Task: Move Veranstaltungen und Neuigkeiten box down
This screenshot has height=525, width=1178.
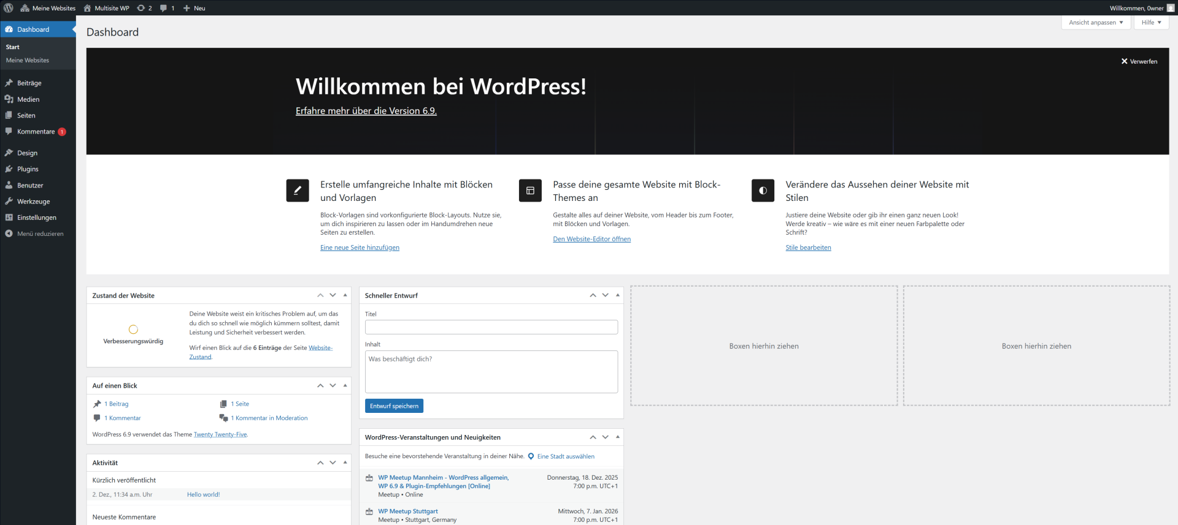Action: 605,437
